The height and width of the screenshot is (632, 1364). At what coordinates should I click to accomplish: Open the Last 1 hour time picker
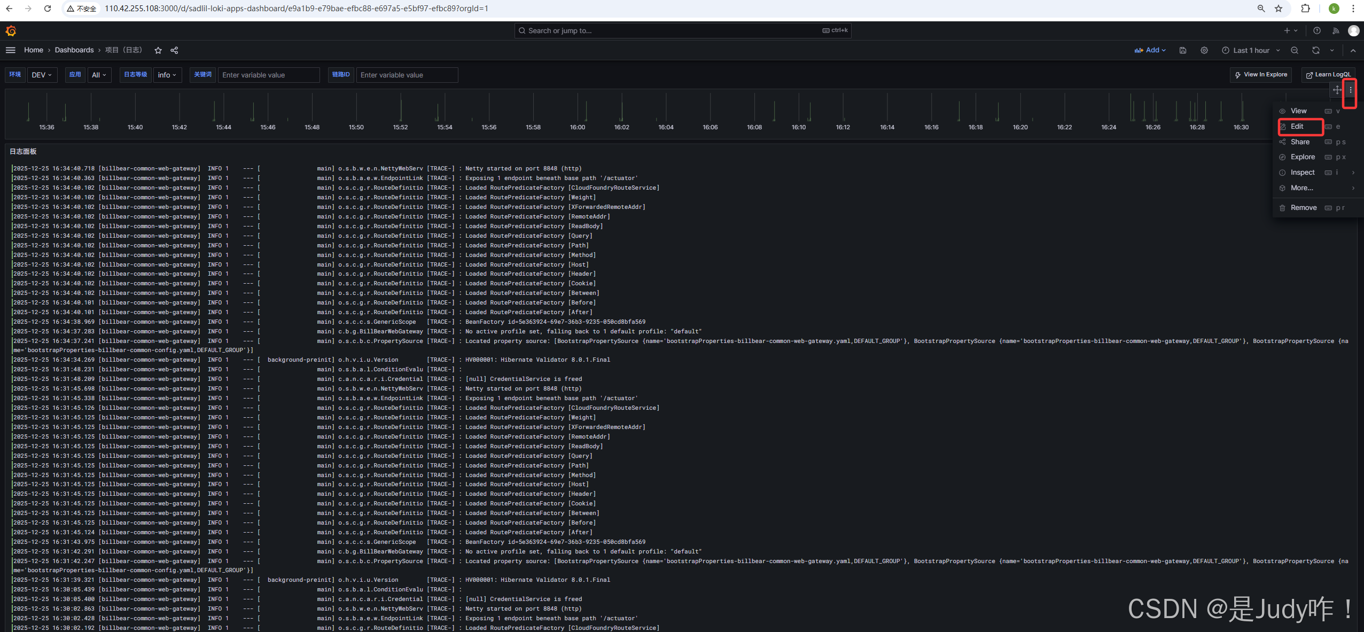pyautogui.click(x=1251, y=50)
